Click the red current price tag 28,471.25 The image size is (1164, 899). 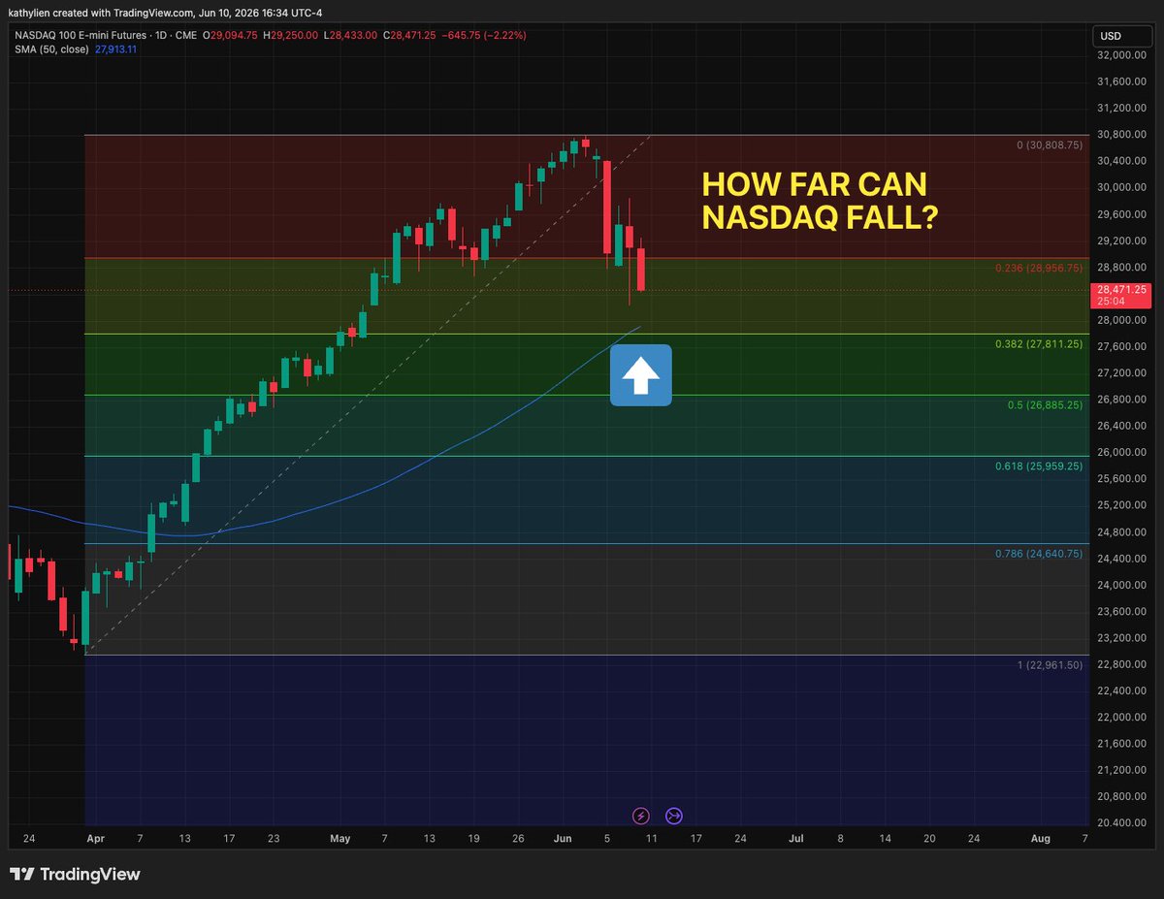[1122, 290]
